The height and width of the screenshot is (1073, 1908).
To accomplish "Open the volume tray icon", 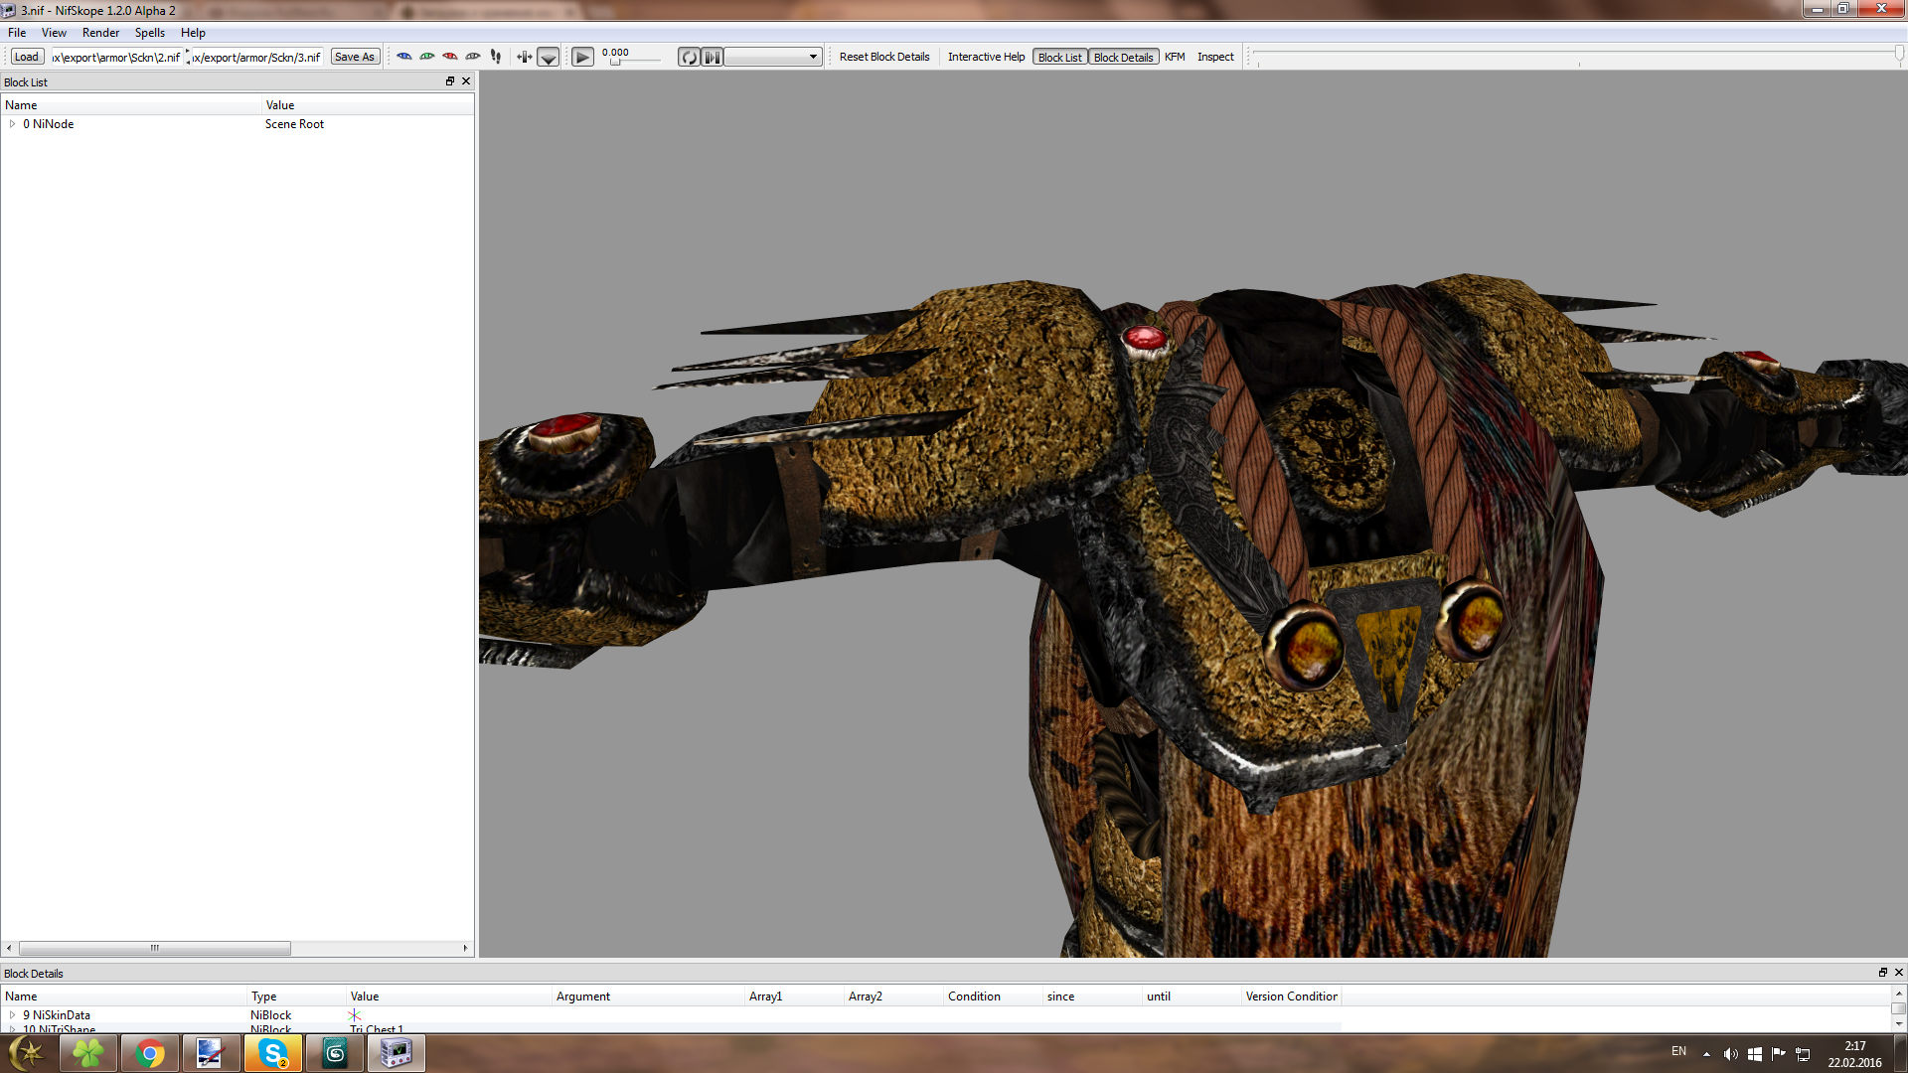I will (1730, 1054).
